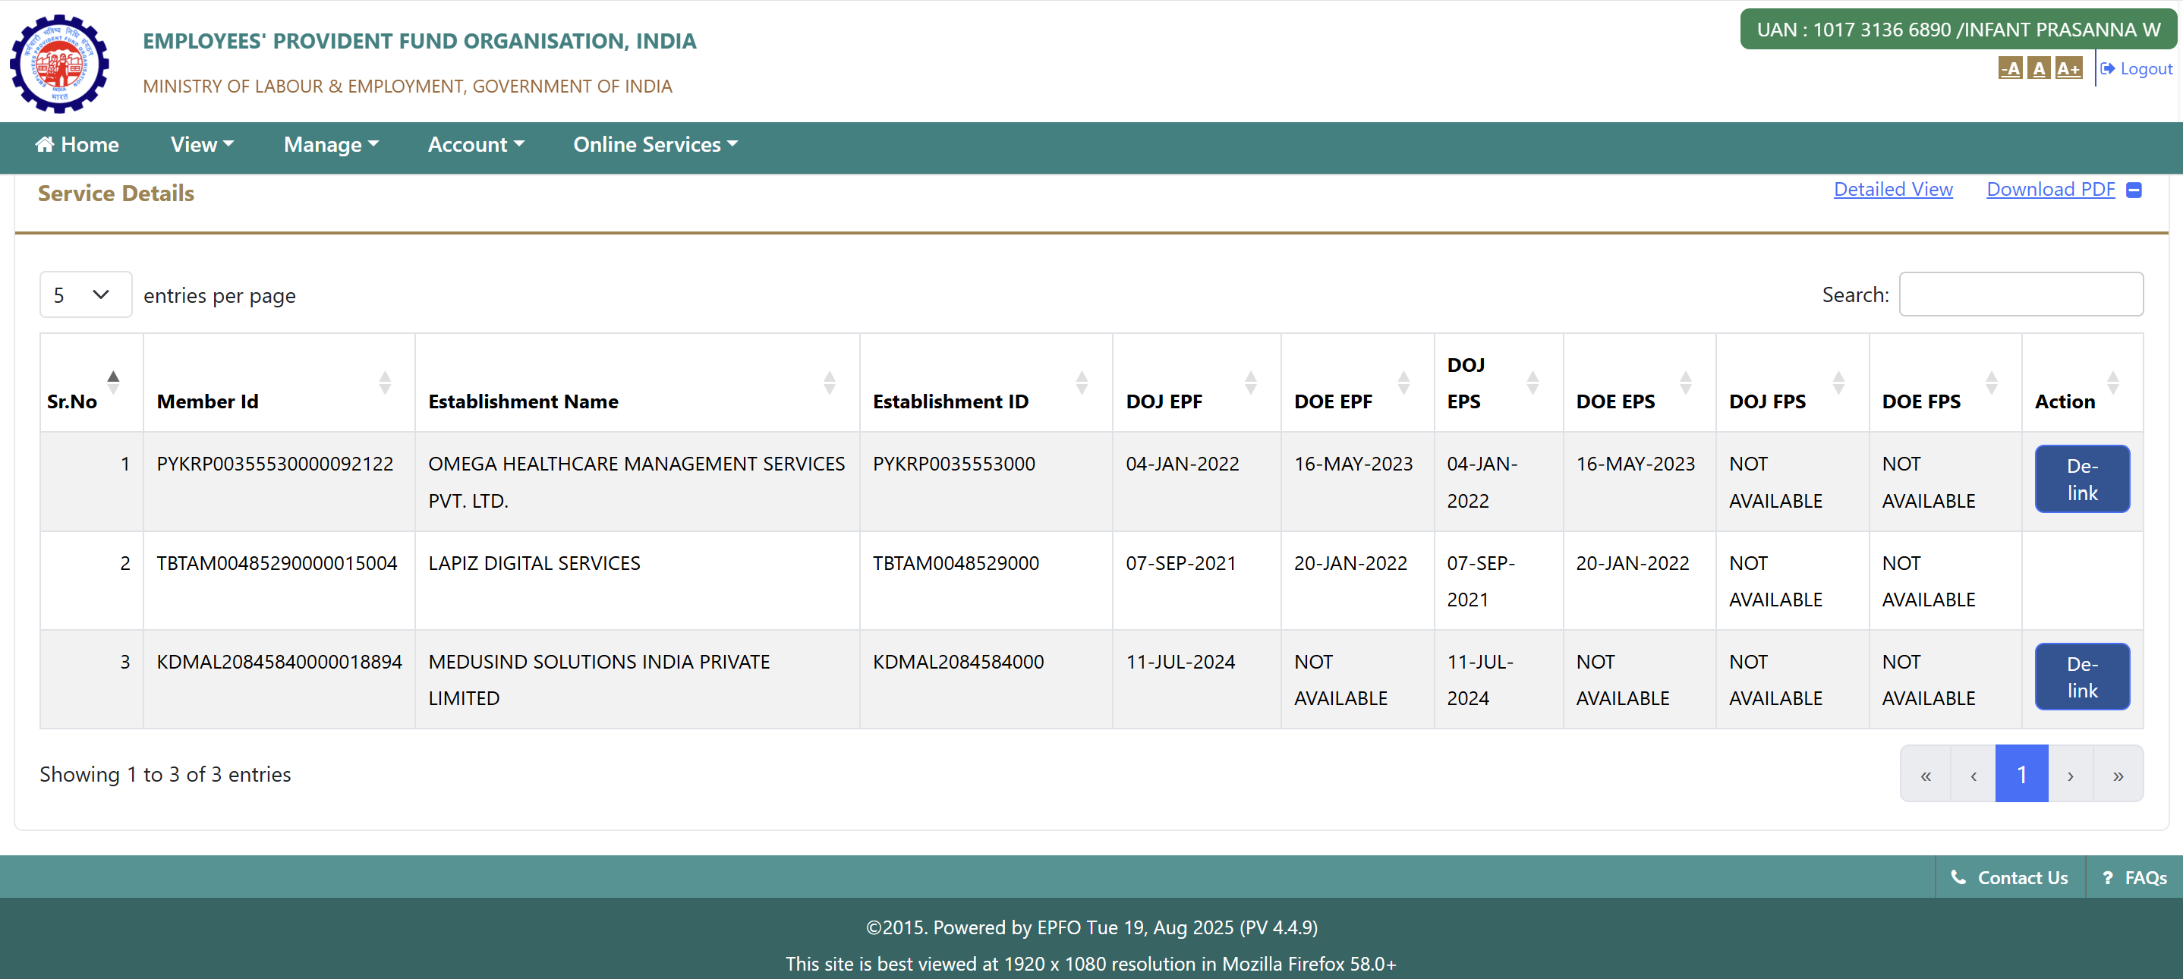Click the normal font size A icon
The height and width of the screenshot is (979, 2183).
coord(2039,68)
